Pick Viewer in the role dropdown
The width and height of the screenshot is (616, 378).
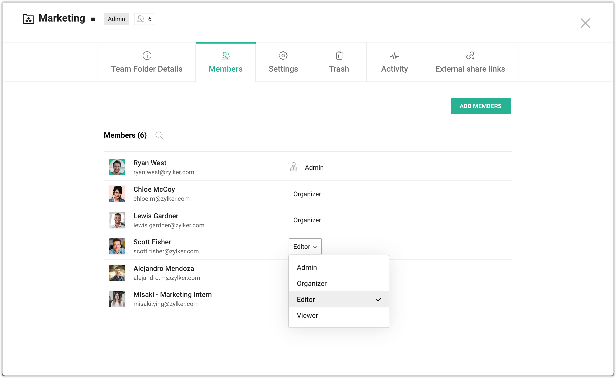point(307,315)
